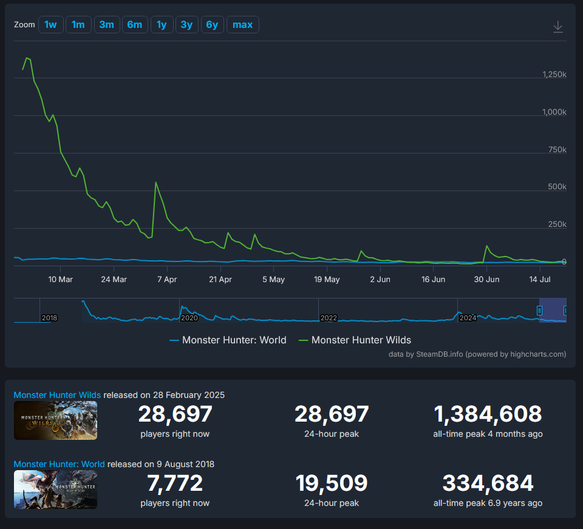583x529 pixels.
Task: Click the 7,772 players right now value
Action: 175,483
